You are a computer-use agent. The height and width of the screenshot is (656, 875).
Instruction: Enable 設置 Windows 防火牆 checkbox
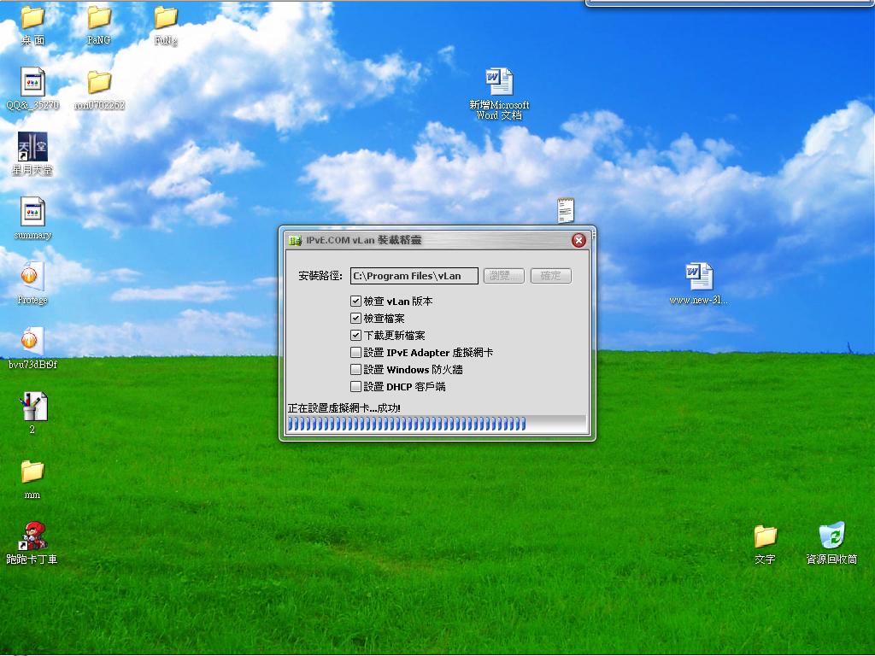356,370
